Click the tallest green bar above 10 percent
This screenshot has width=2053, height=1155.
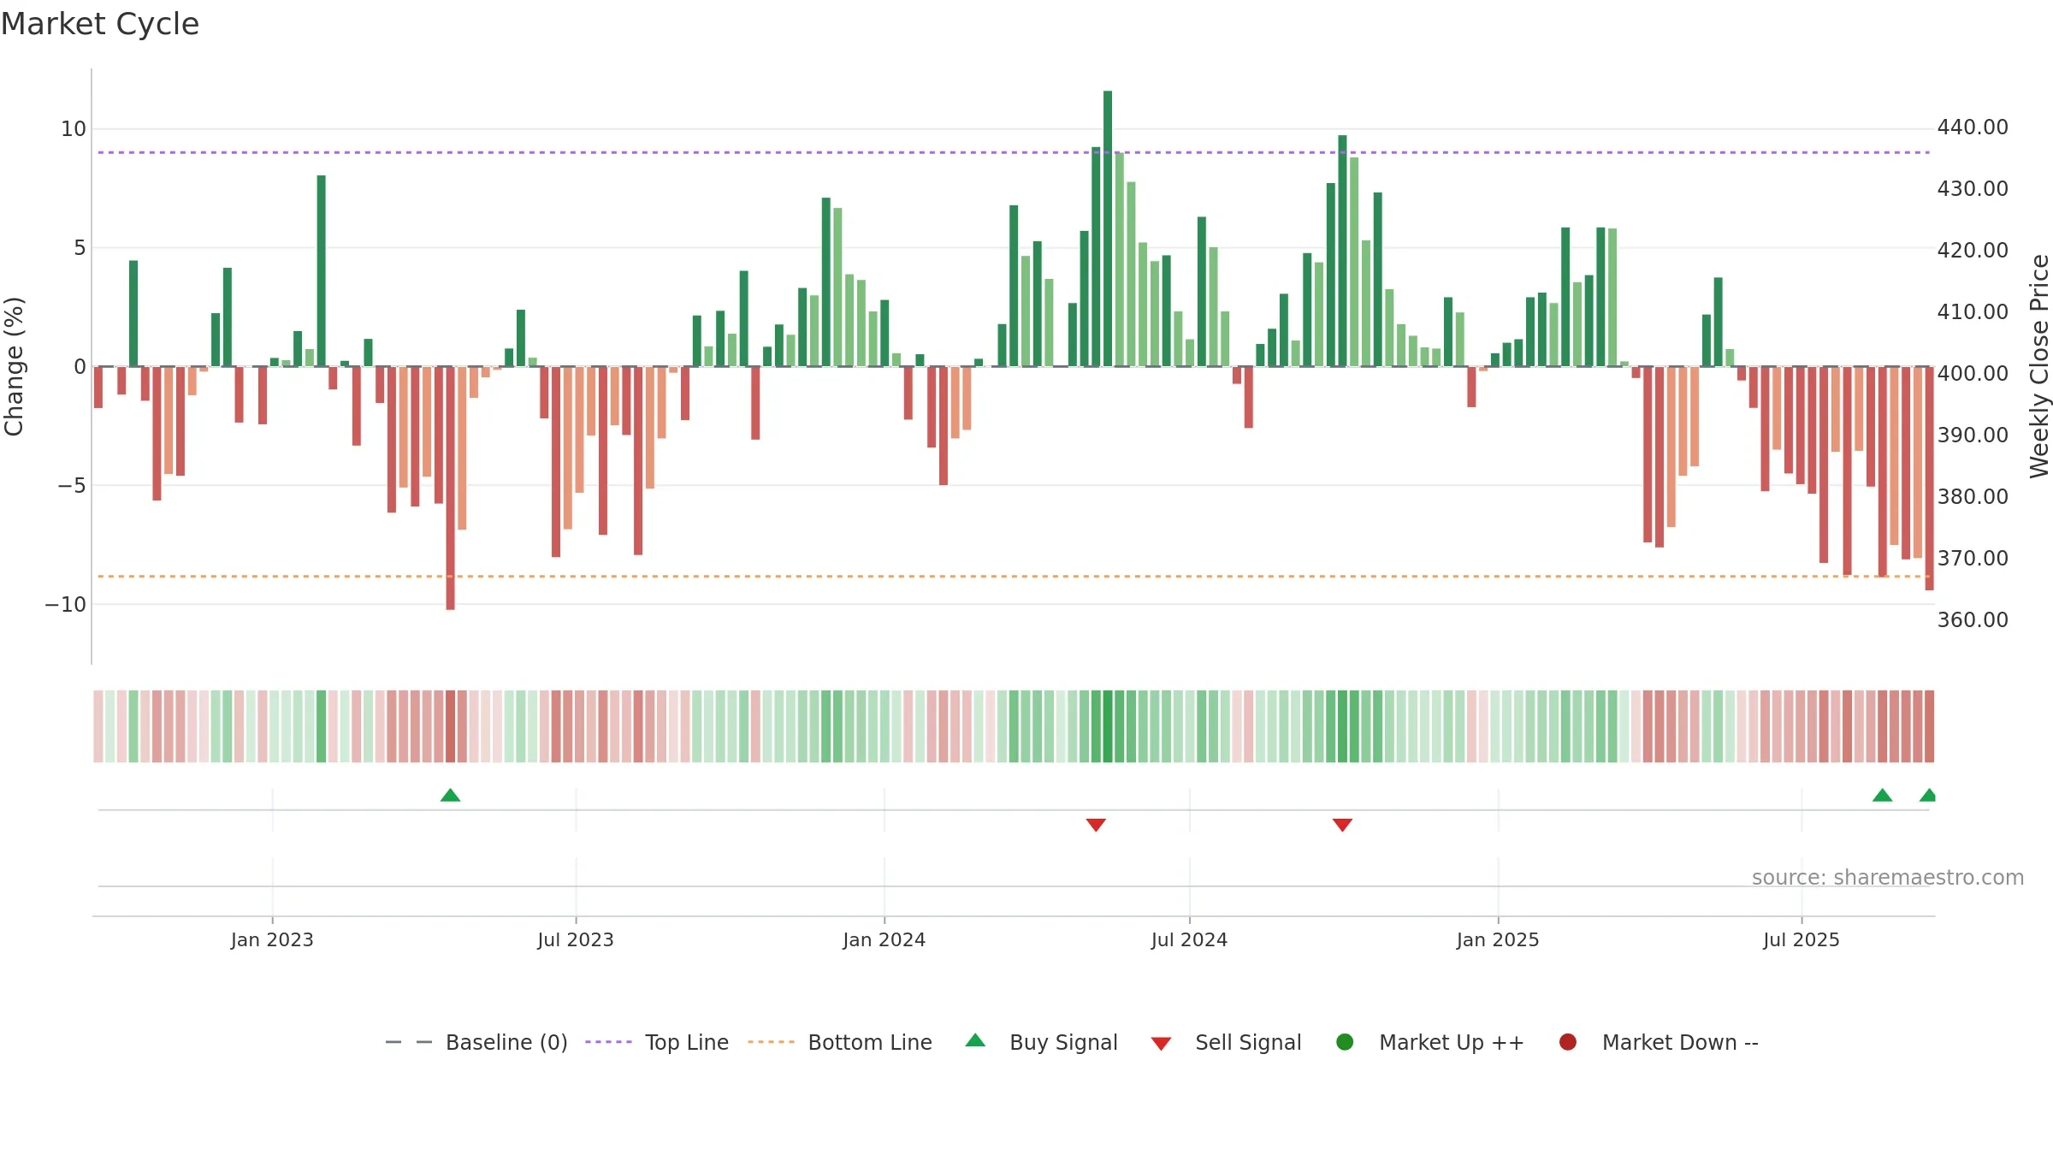coord(1108,228)
